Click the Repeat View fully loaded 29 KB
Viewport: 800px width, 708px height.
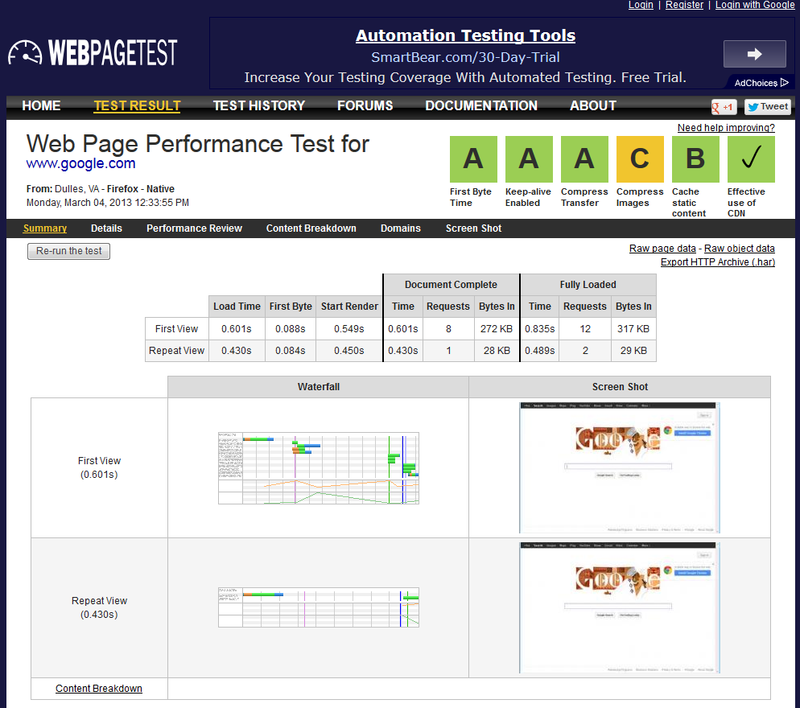633,351
